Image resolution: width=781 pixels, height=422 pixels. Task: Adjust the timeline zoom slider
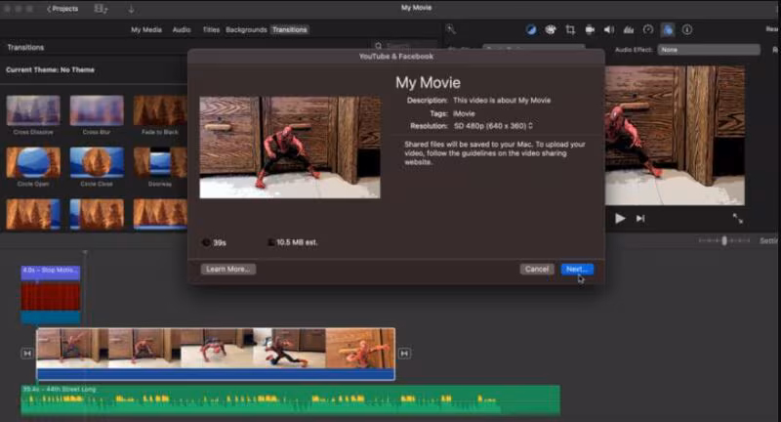tap(724, 240)
